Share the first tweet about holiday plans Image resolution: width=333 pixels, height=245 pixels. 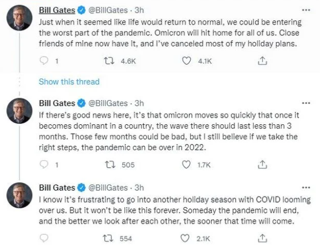coord(262,61)
